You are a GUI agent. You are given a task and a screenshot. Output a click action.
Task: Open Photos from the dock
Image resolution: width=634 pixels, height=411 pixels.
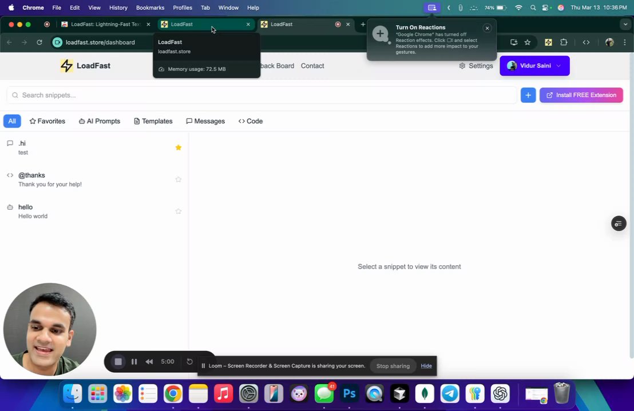pyautogui.click(x=123, y=394)
